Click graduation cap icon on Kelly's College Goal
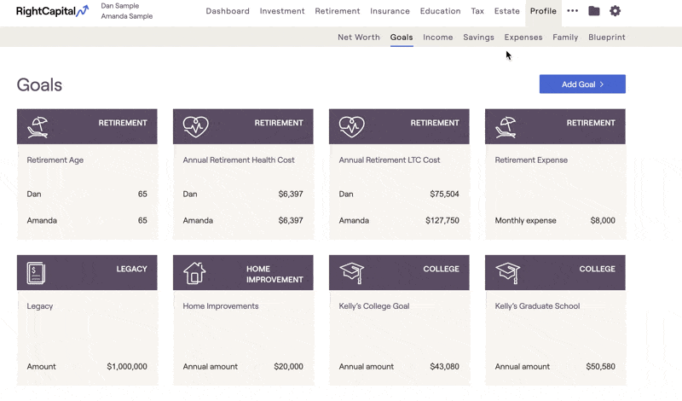 click(x=351, y=273)
